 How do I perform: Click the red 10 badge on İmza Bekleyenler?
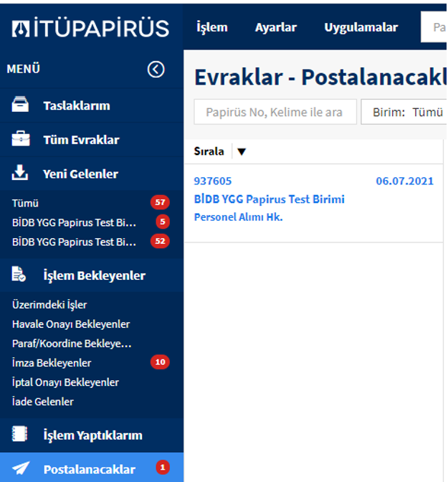coord(160,362)
